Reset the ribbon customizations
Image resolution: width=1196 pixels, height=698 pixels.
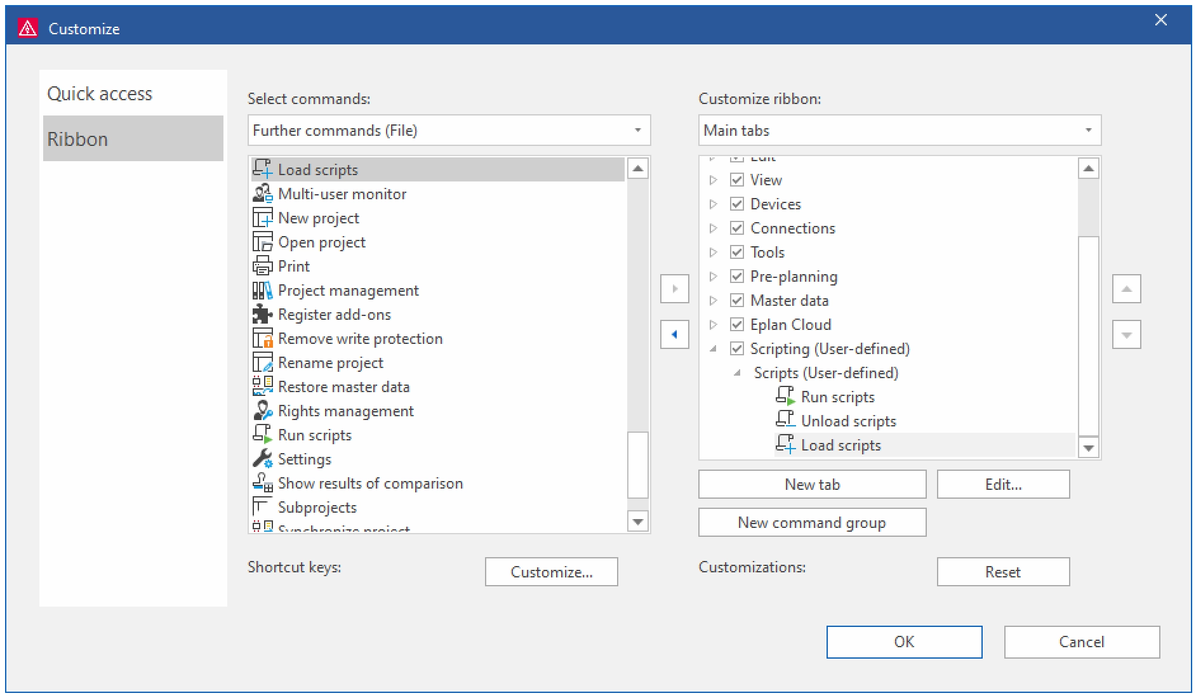click(1003, 572)
